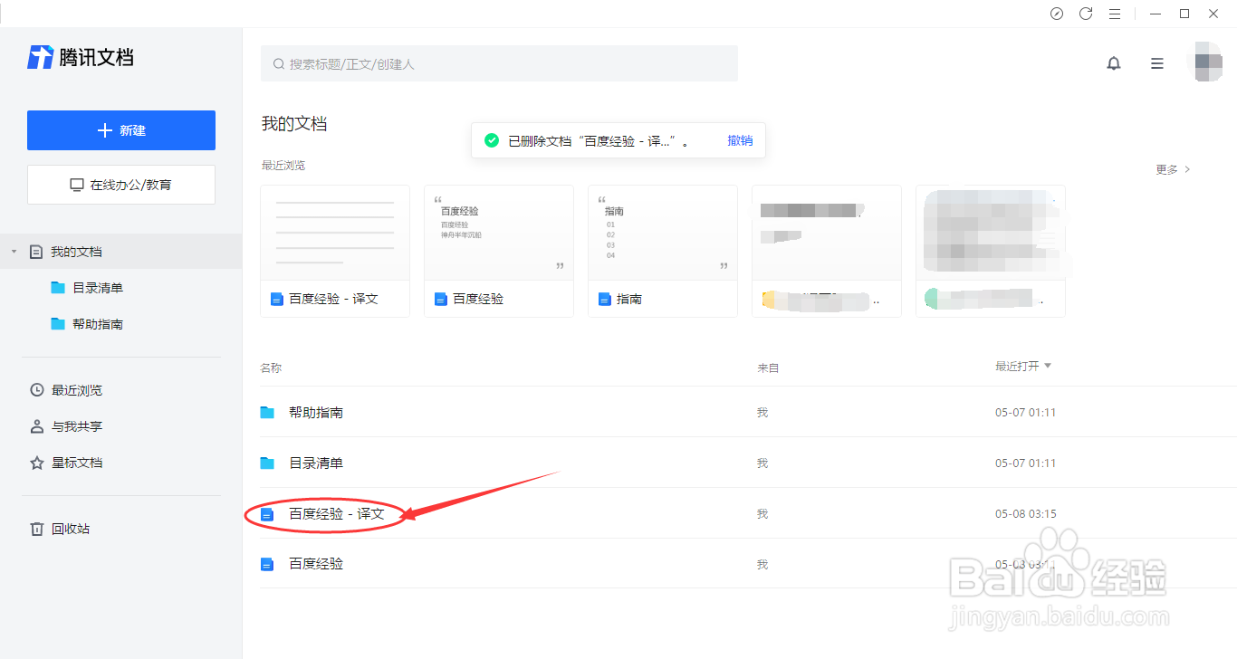Viewport: 1237px width, 659px height.
Task: Click the blue document icon on 百度经验 - 译文 row
Action: [267, 513]
